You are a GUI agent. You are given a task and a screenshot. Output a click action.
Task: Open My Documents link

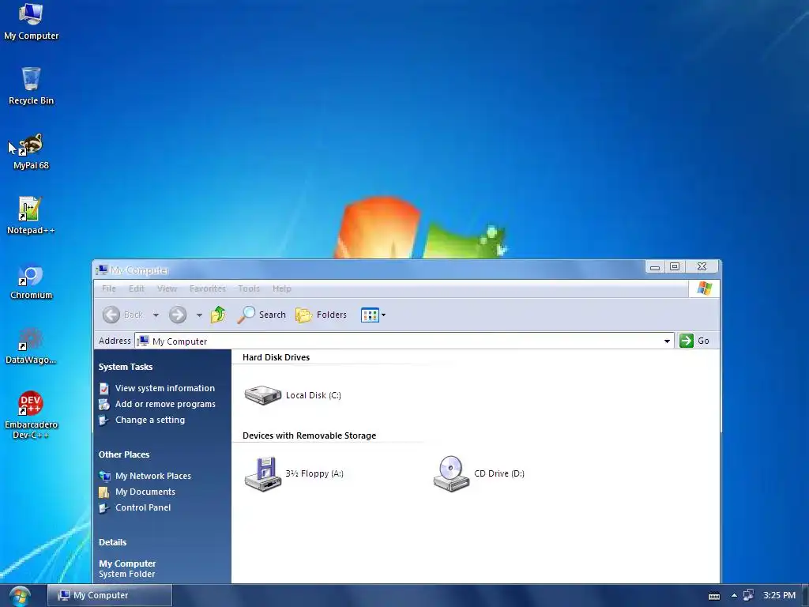tap(145, 492)
